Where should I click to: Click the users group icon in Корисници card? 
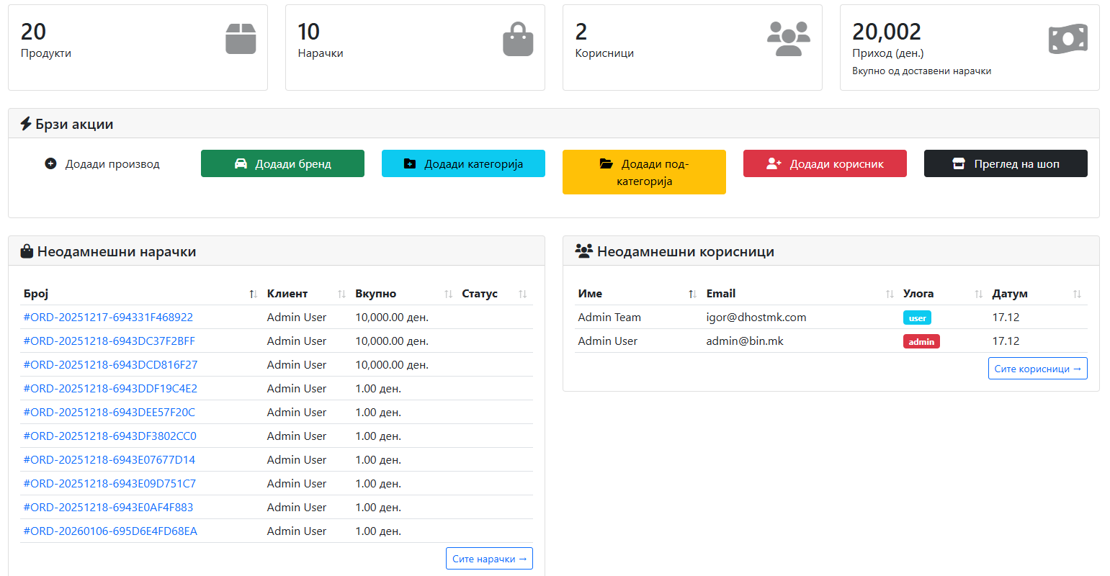click(788, 39)
